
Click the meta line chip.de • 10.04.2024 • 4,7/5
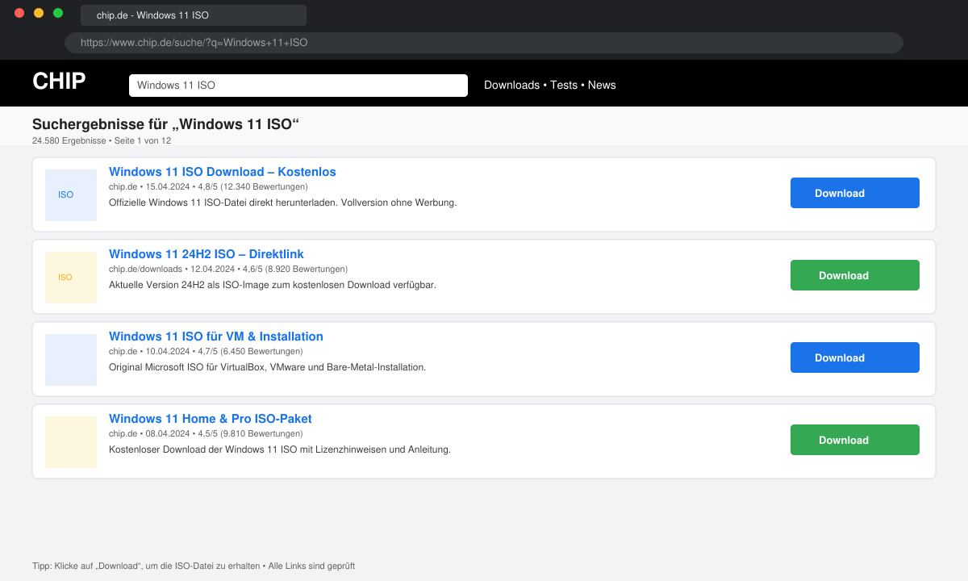(206, 351)
